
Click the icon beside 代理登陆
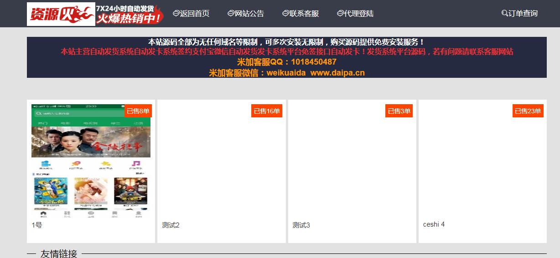(x=340, y=14)
